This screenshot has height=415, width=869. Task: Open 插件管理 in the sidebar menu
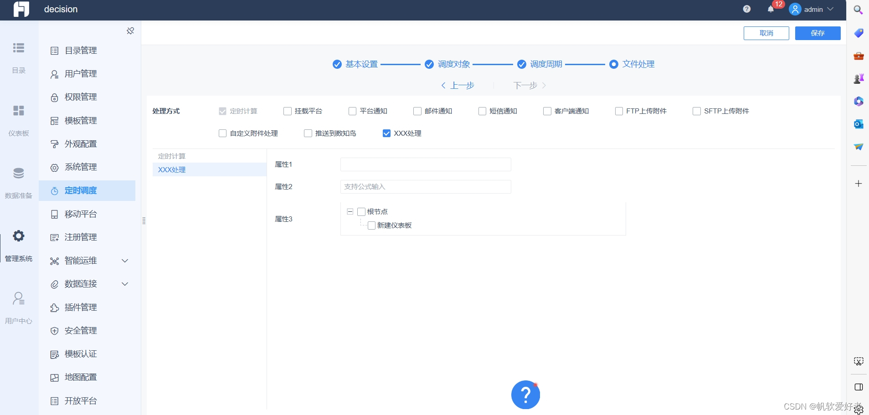[87, 307]
